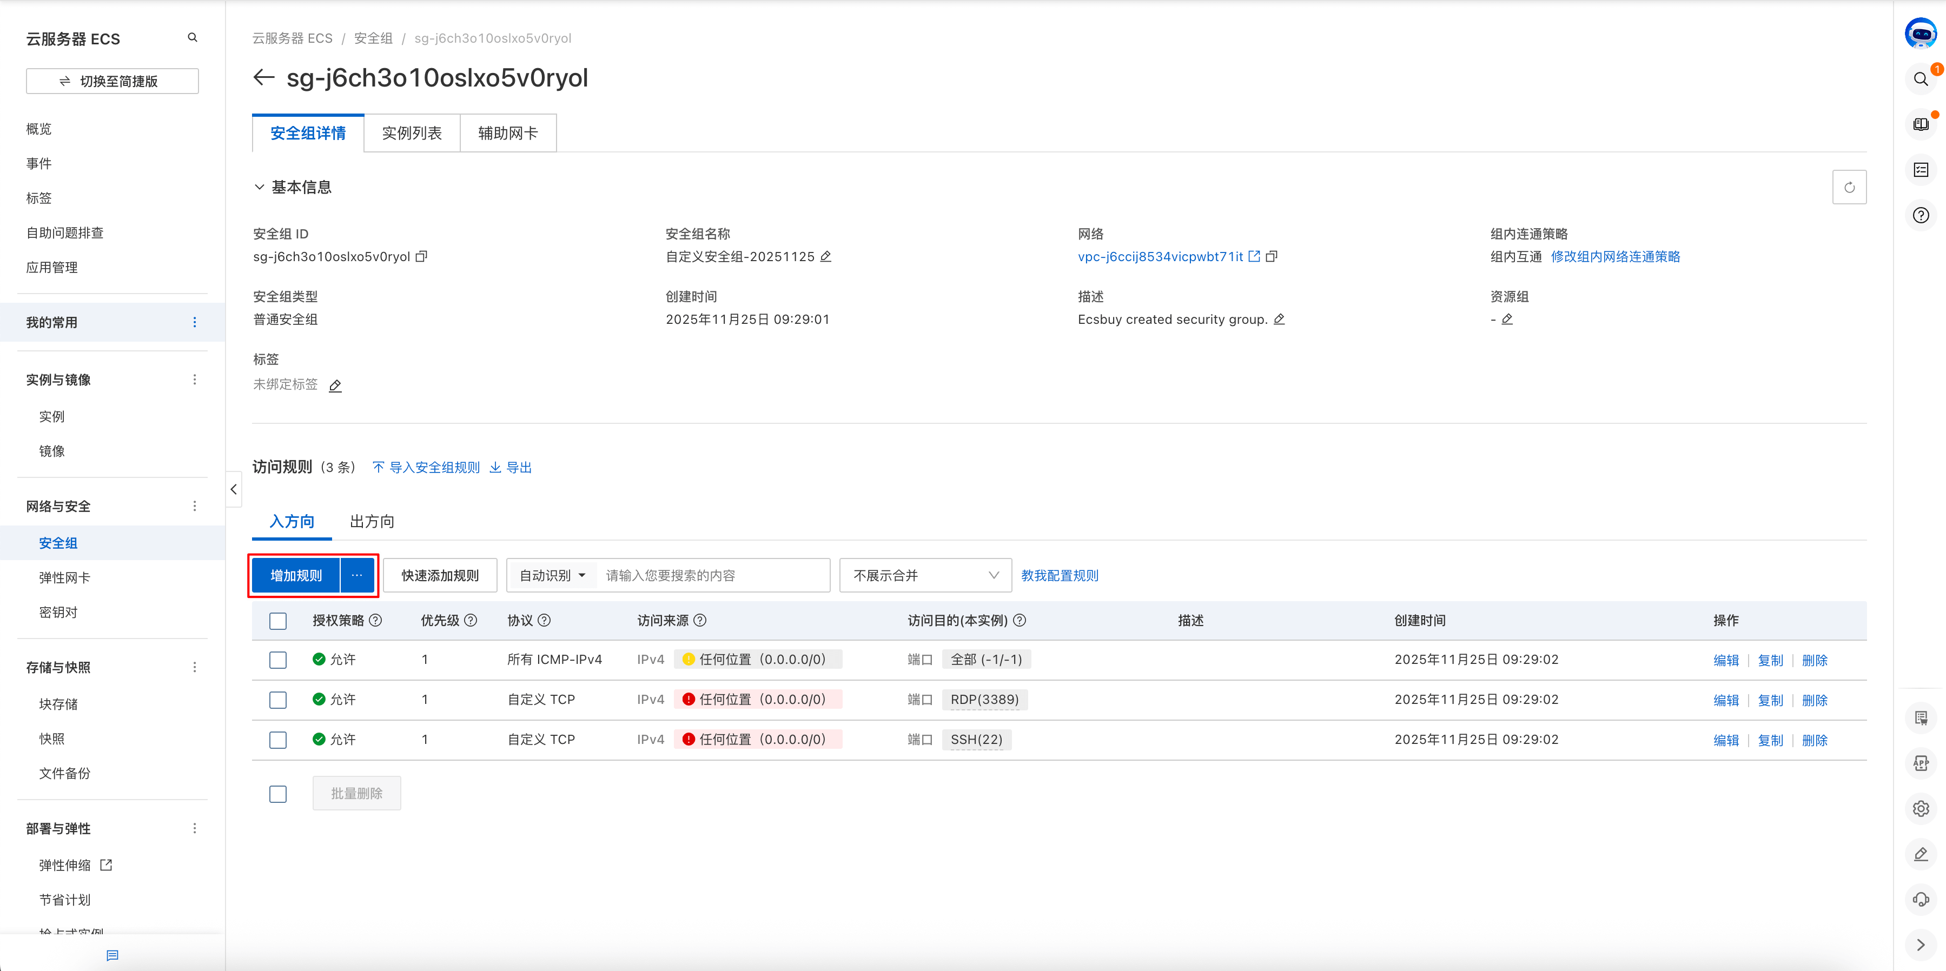The width and height of the screenshot is (1946, 971).
Task: Switch to the 出方向 tab
Action: pos(372,522)
